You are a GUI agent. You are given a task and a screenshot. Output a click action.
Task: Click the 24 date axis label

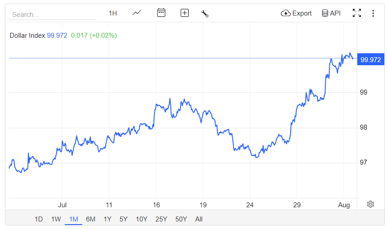[x=250, y=205]
